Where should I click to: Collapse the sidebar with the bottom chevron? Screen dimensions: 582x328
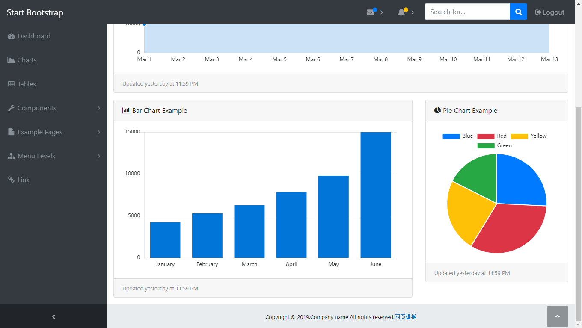(53, 317)
